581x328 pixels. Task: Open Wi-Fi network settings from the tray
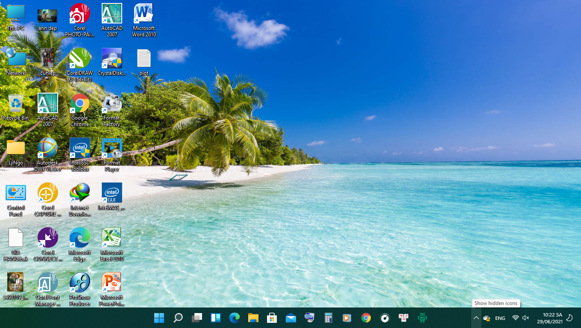tap(516, 318)
